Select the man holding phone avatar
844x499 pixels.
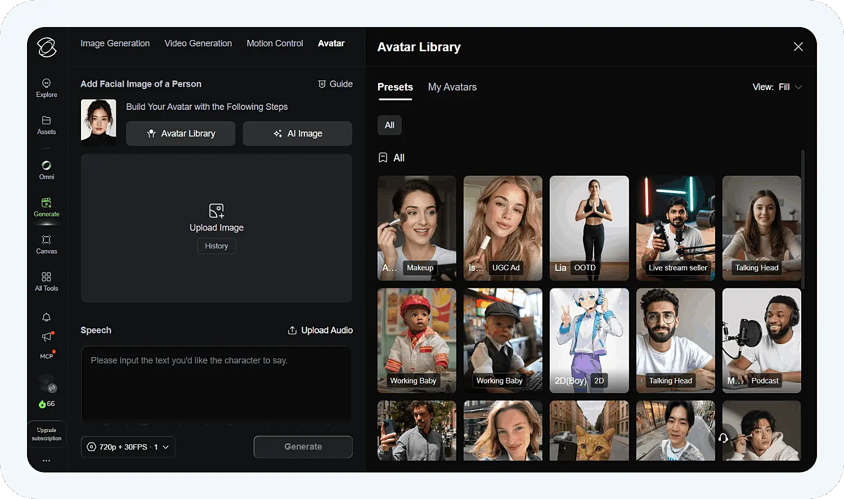click(417, 431)
